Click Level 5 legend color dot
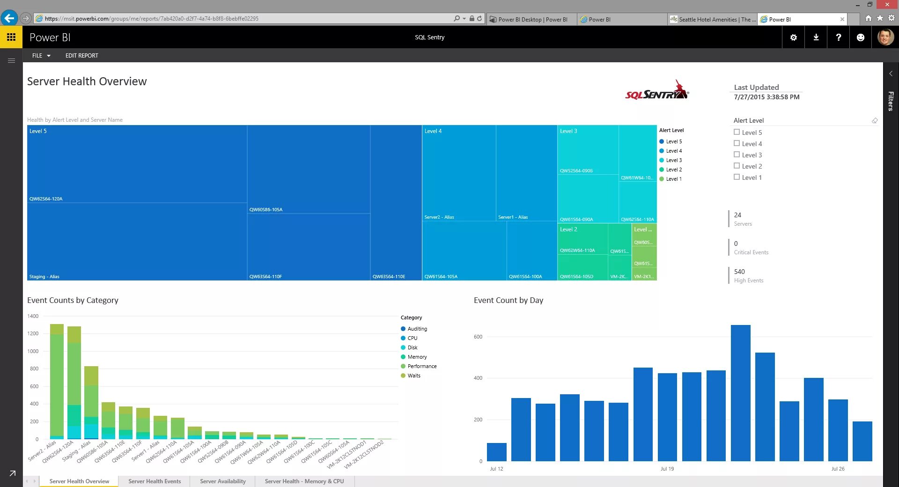This screenshot has width=899, height=487. pos(662,141)
